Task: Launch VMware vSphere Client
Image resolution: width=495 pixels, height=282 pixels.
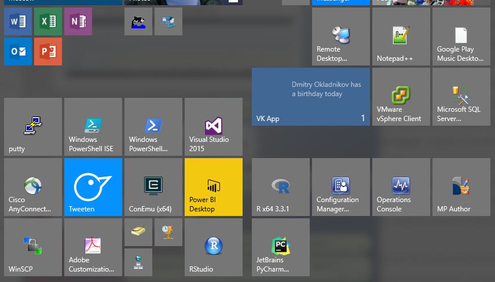Action: pyautogui.click(x=401, y=97)
